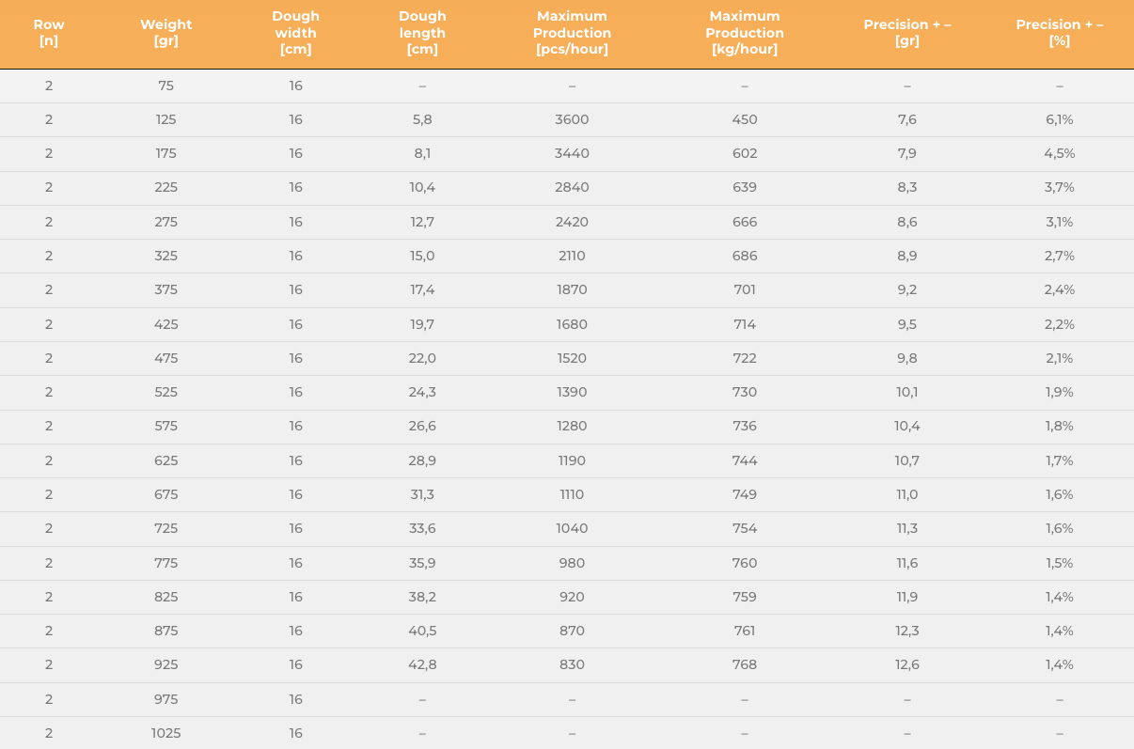Click the Precision + – [%] header

(1060, 33)
